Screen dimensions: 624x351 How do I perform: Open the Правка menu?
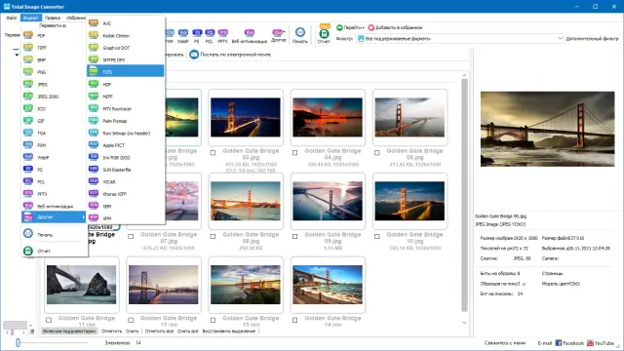(x=53, y=18)
